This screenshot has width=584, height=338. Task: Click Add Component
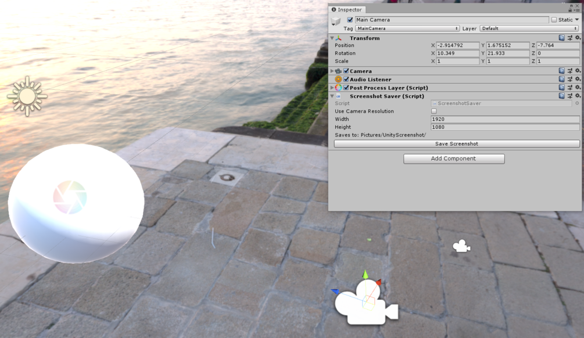coord(454,159)
